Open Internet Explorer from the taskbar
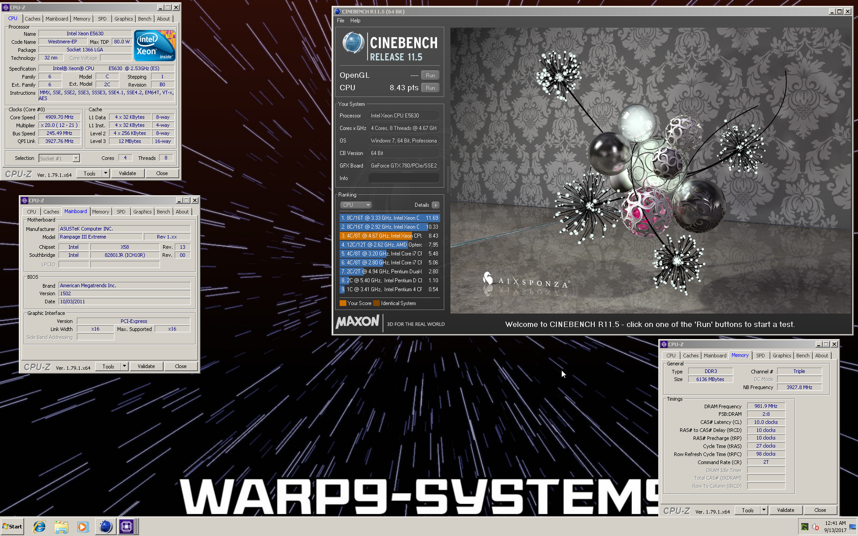 (x=39, y=527)
